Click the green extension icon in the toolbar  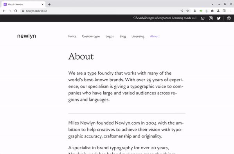pyautogui.click(x=201, y=11)
